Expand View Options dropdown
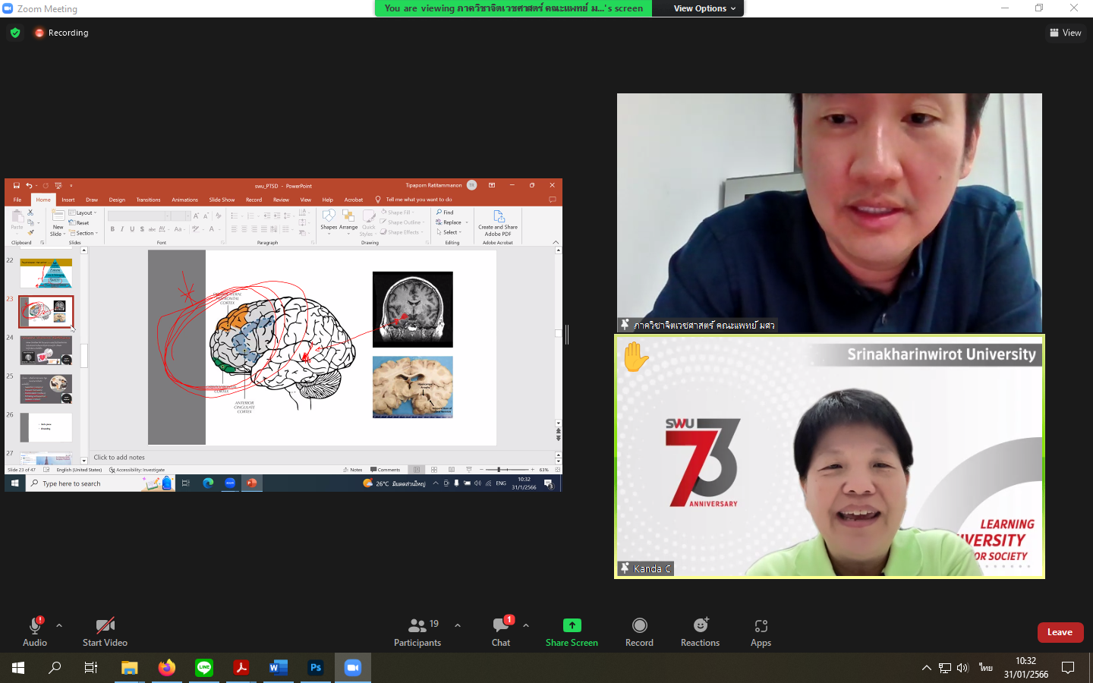Image resolution: width=1093 pixels, height=683 pixels. pos(704,8)
